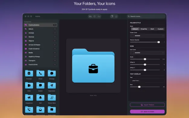Switch to the image symbol mode toolbar icon
189x118 pixels.
(x=90, y=16)
